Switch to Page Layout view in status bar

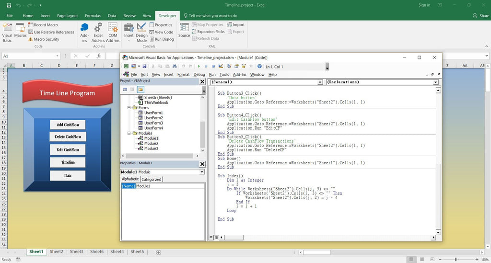point(422,260)
